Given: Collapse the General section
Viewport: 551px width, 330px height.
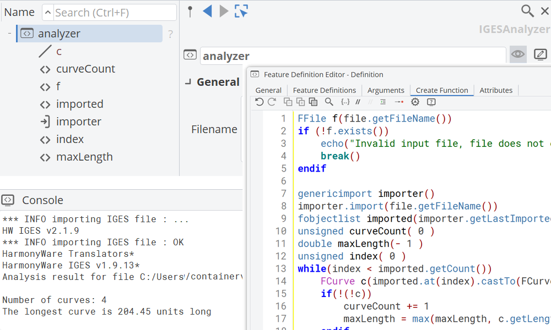Looking at the screenshot, I should (x=188, y=82).
